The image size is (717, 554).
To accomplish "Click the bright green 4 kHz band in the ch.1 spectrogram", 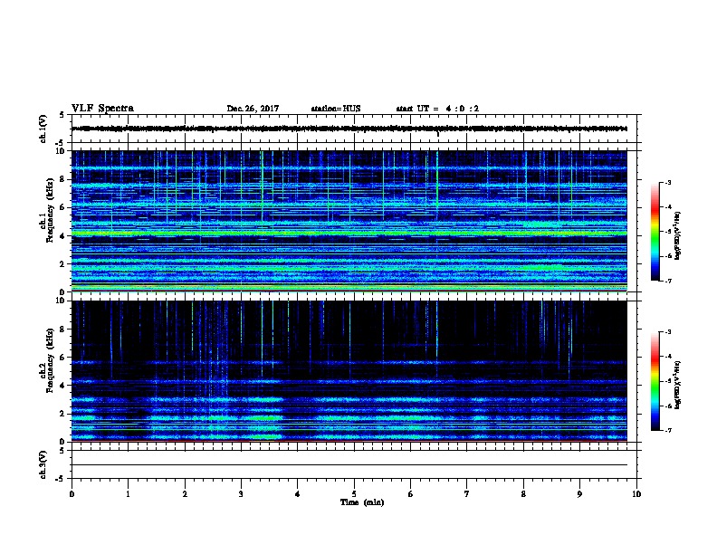I will (349, 234).
